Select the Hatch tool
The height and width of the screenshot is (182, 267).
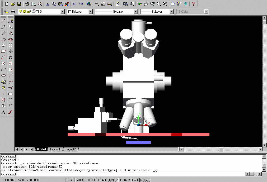(x=3, y=100)
